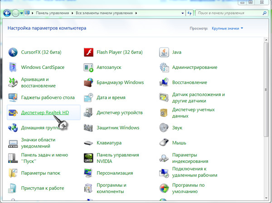Click the Звук speaker icon
The width and height of the screenshot is (272, 203).
[164, 128]
